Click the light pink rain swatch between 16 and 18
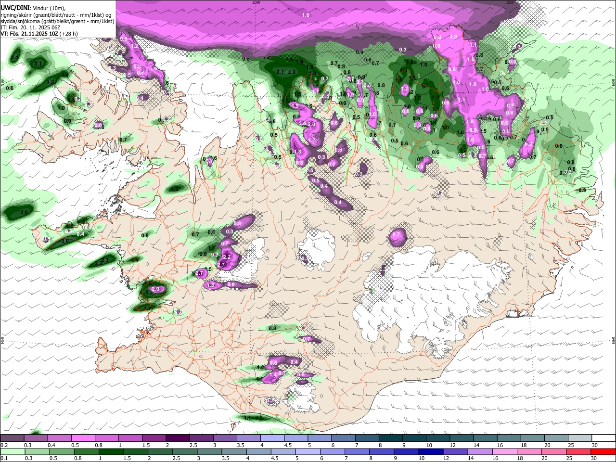This screenshot has width=616, height=462. tap(505, 451)
